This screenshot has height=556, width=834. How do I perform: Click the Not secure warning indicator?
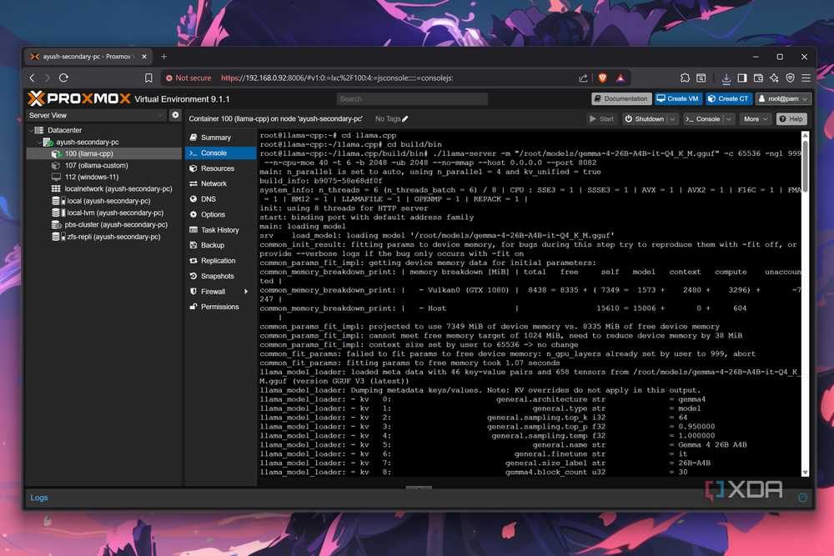(188, 78)
